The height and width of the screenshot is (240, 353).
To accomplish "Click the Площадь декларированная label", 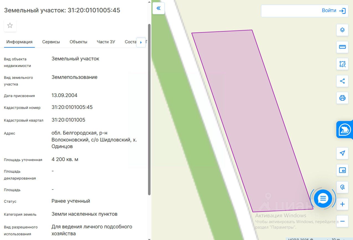I will [20, 175].
